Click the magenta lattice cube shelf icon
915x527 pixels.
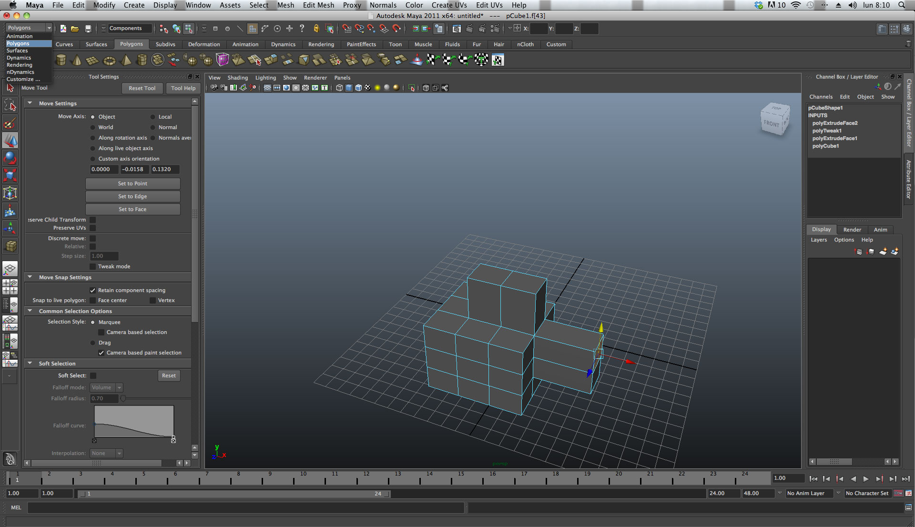(223, 60)
